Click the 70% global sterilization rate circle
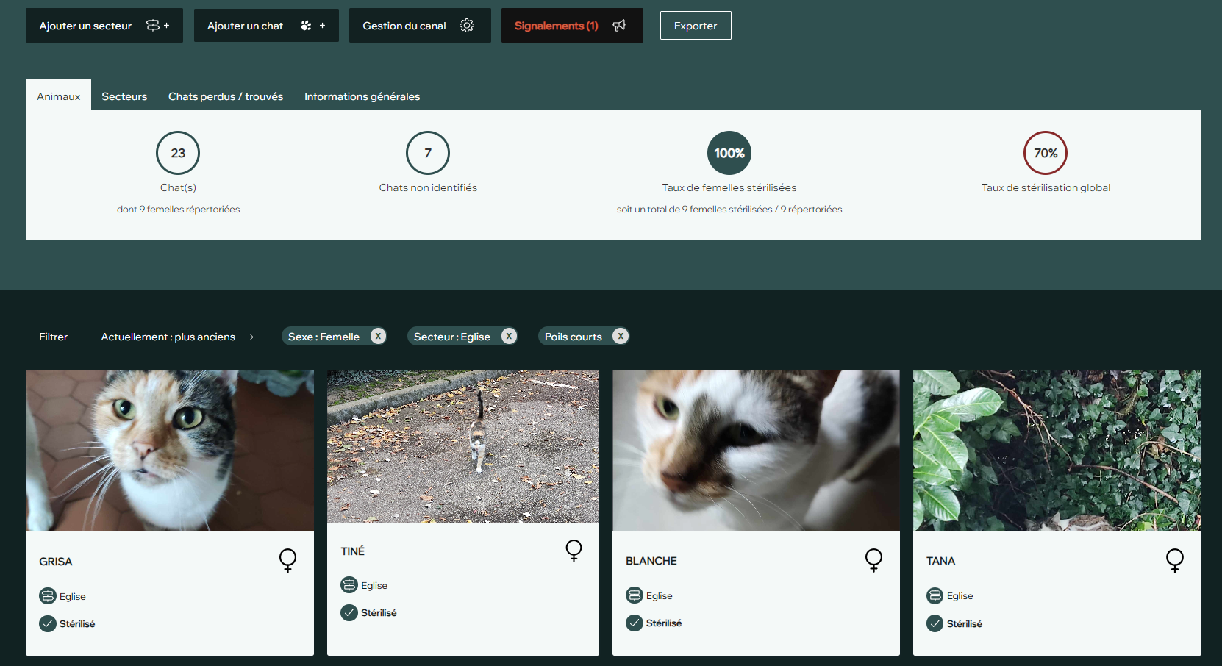Screen dimensions: 1222x666 tap(1046, 153)
